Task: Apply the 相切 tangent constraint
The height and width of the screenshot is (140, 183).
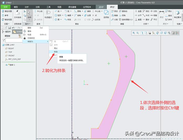Action: tap(146, 11)
